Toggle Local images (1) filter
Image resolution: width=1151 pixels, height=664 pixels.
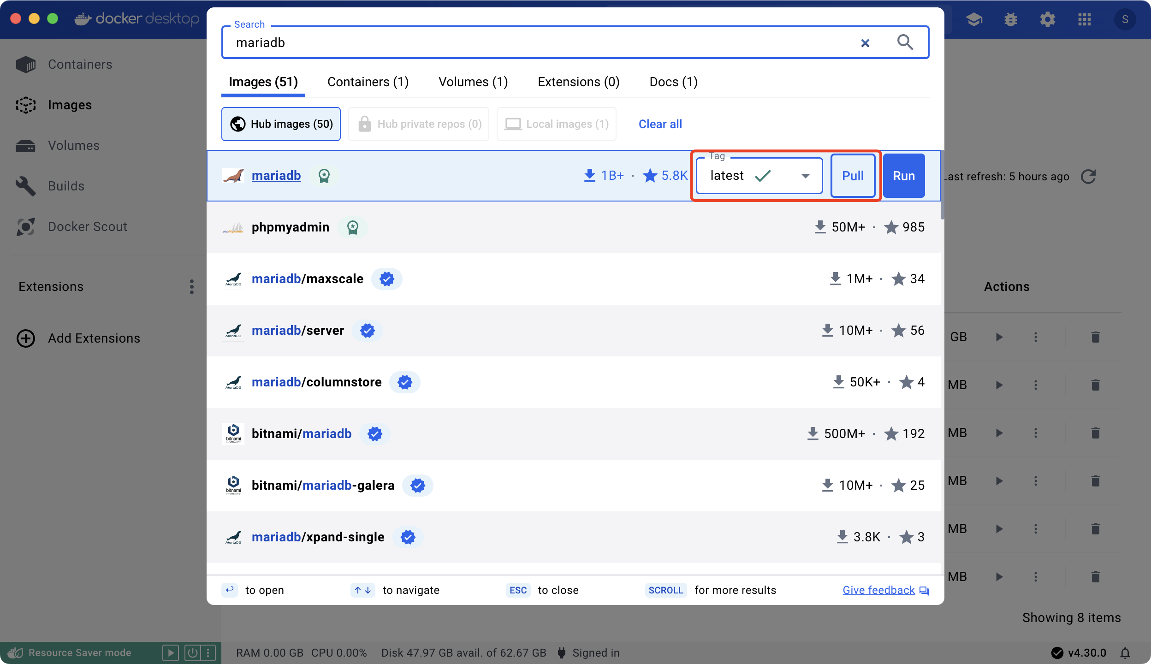point(557,124)
